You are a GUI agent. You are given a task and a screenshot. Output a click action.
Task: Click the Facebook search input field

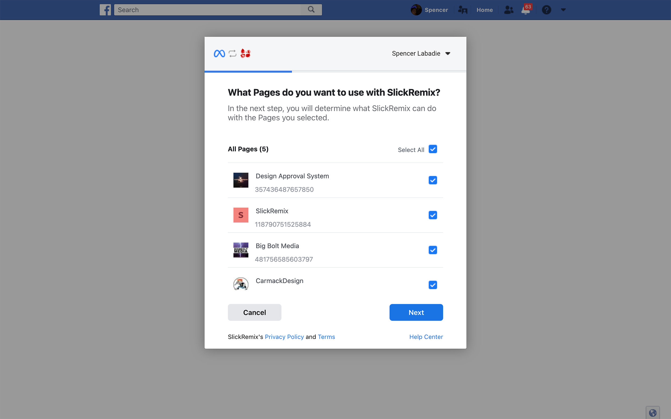tap(207, 10)
